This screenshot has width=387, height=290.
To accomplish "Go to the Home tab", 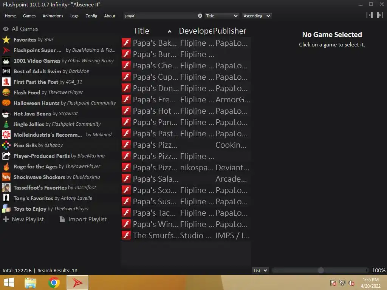I will (10, 16).
